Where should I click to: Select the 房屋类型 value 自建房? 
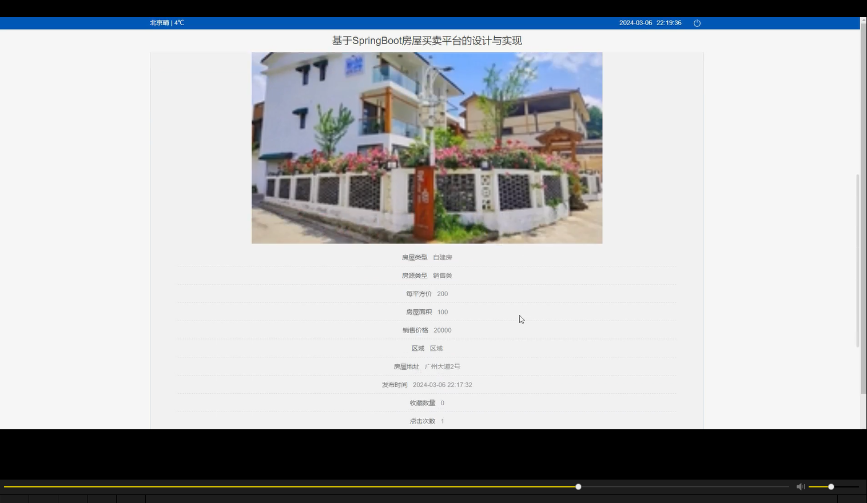442,257
